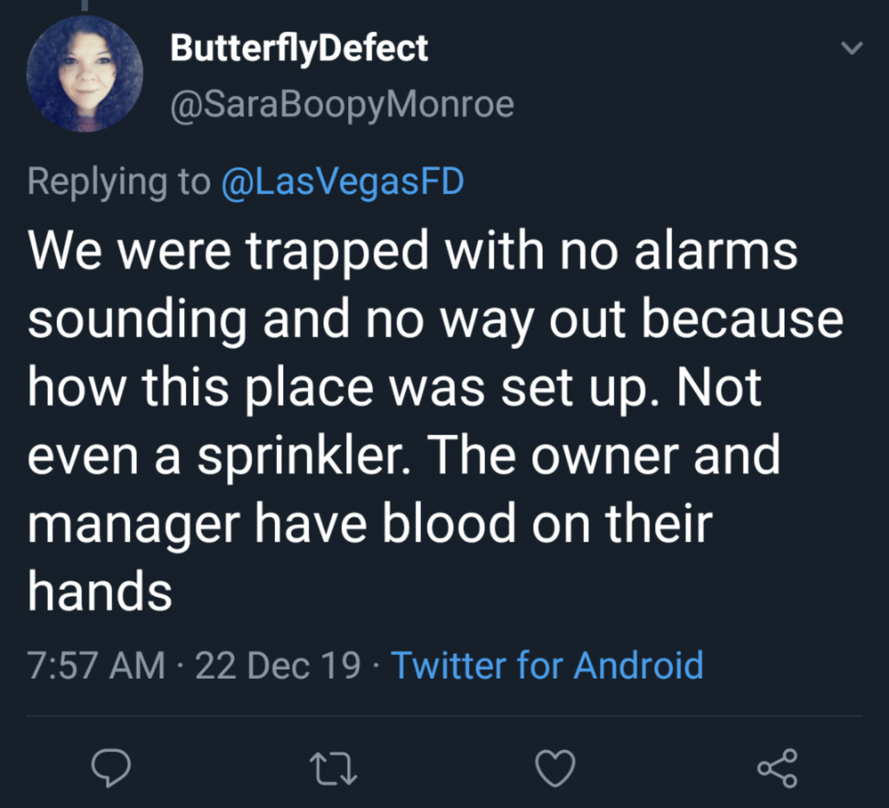Image resolution: width=889 pixels, height=808 pixels.
Task: Like the tweet with the heart icon
Action: [x=555, y=768]
